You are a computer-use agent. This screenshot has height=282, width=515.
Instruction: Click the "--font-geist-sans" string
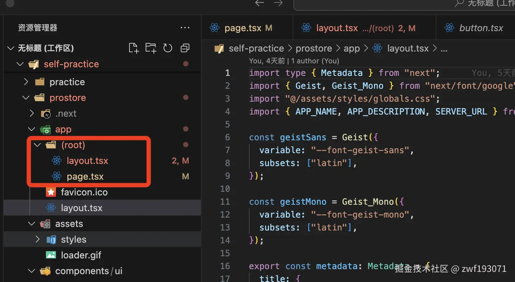[x=360, y=150]
